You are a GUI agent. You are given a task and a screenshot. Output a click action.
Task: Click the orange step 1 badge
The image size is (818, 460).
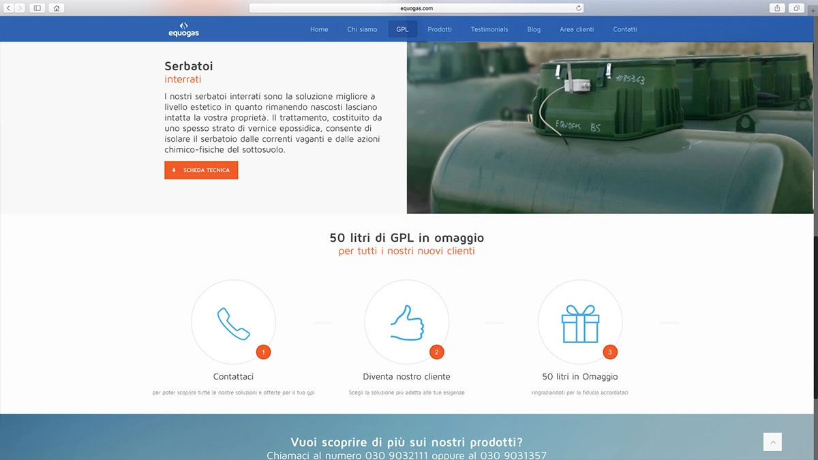click(x=264, y=352)
